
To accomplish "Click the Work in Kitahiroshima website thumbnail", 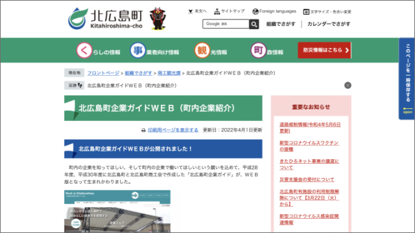I will [117, 211].
